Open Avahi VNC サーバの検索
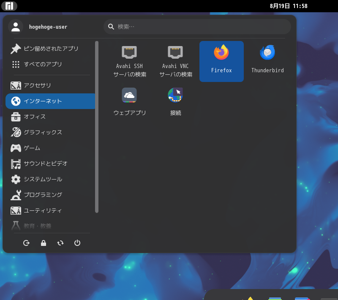Image resolution: width=338 pixels, height=300 pixels. [x=175, y=61]
